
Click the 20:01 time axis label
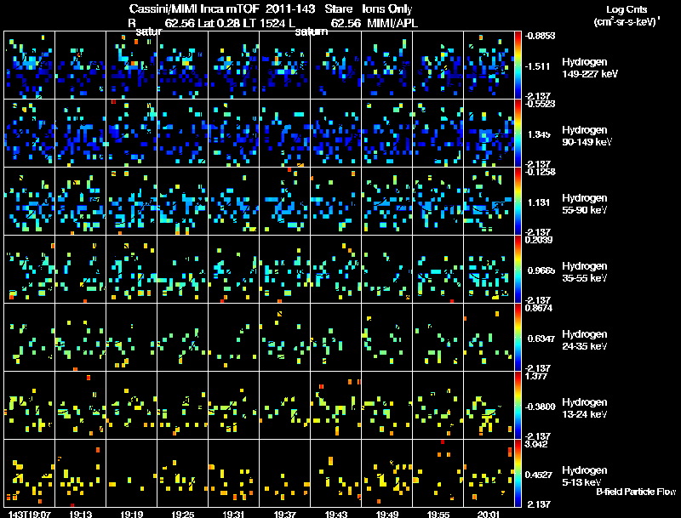[489, 514]
